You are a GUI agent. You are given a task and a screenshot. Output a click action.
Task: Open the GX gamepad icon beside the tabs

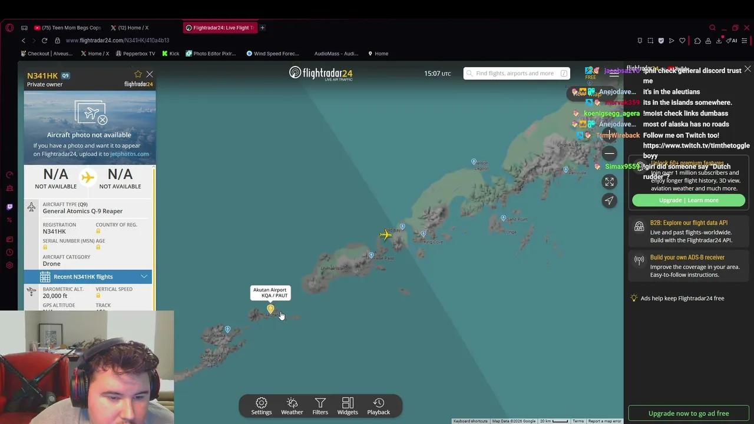(24, 28)
